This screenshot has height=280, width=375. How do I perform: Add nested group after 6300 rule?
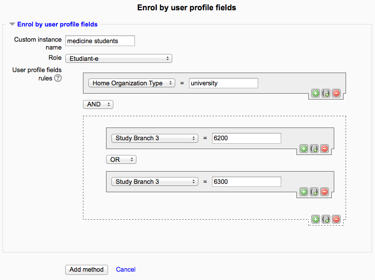[314, 192]
